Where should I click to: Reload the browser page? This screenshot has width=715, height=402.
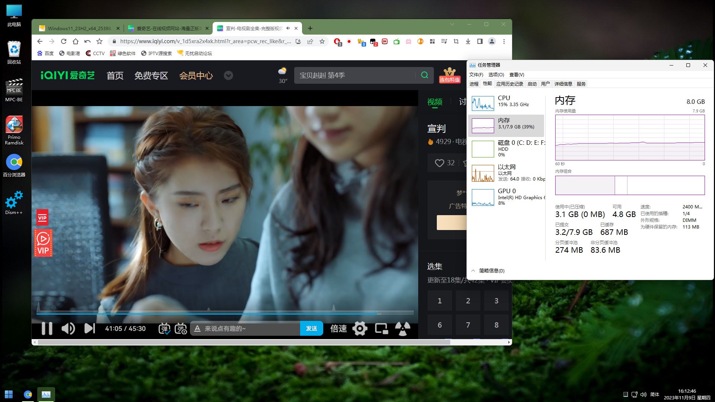click(64, 41)
